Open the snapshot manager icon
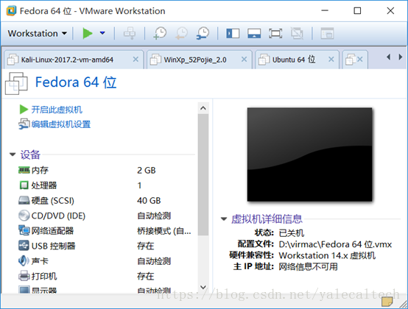 pos(203,33)
